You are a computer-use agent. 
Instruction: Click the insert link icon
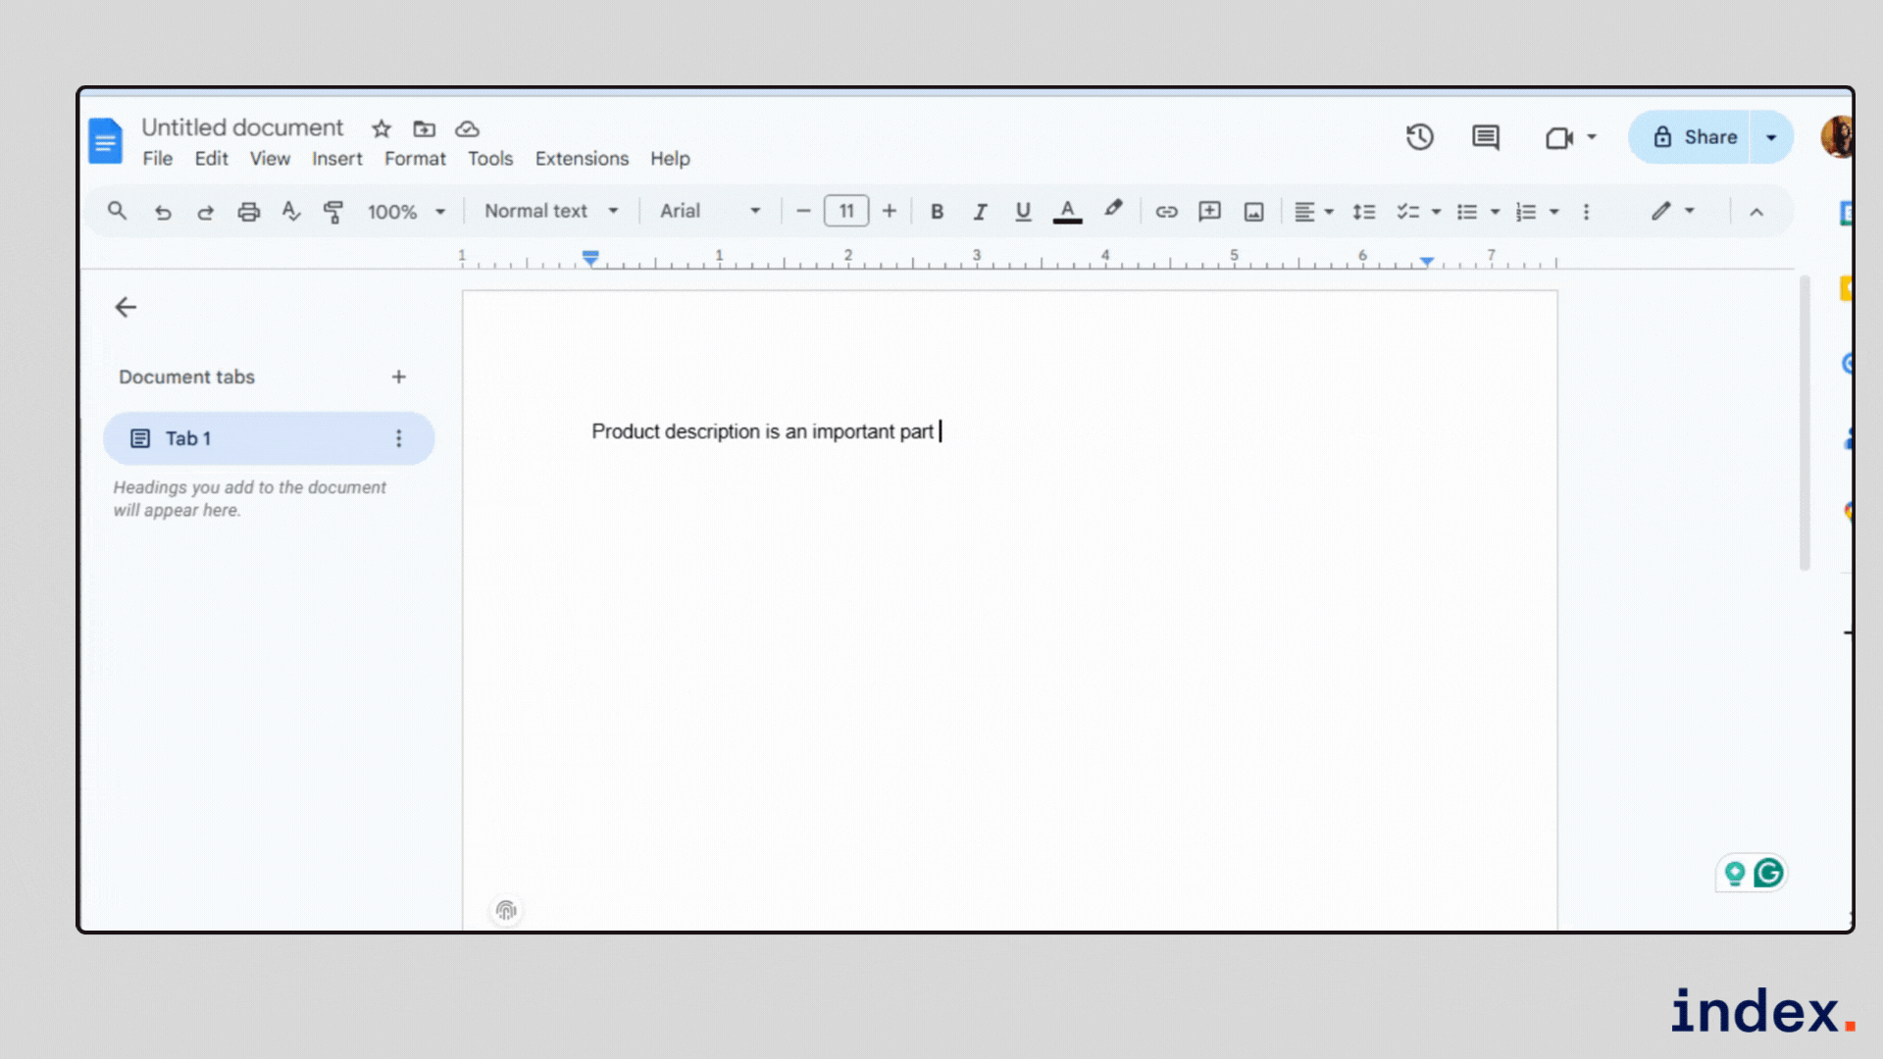tap(1166, 212)
